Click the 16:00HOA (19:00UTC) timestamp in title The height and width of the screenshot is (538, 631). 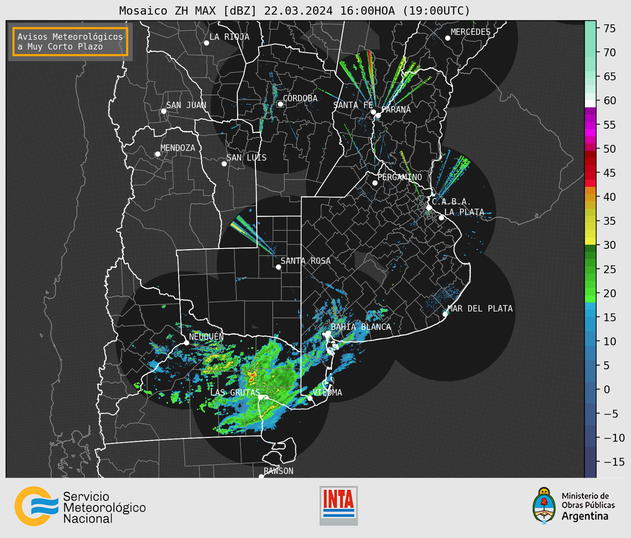[x=405, y=10]
